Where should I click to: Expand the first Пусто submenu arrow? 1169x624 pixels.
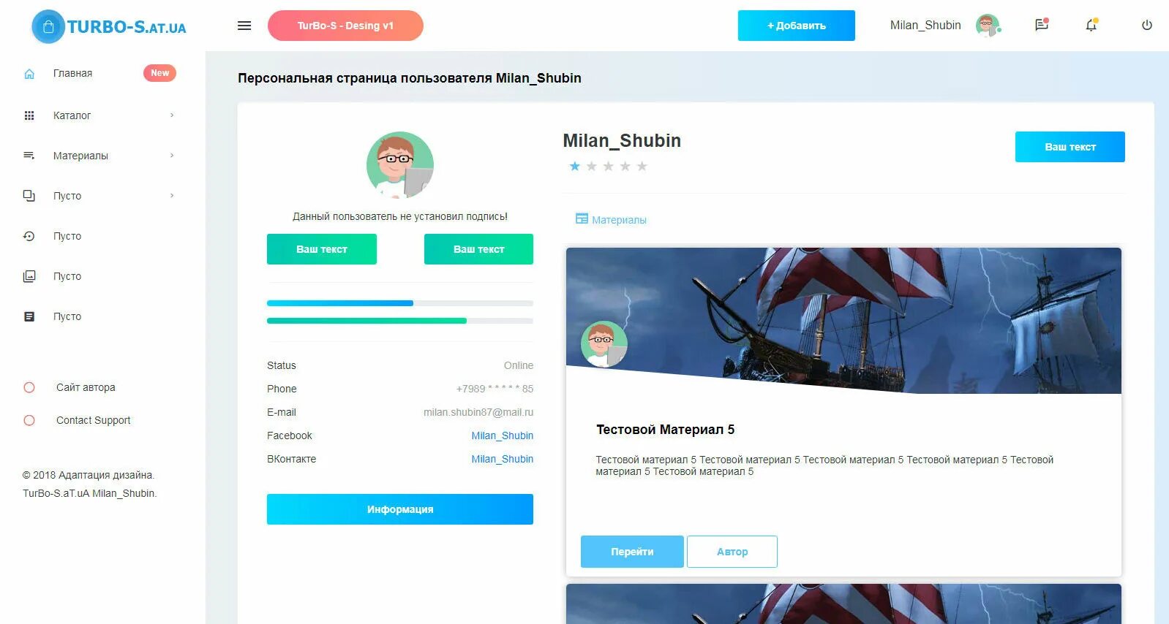[x=172, y=196]
